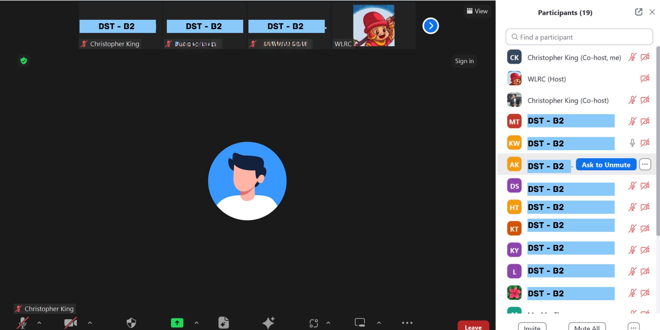Expand video options caret beside camera

(90, 323)
